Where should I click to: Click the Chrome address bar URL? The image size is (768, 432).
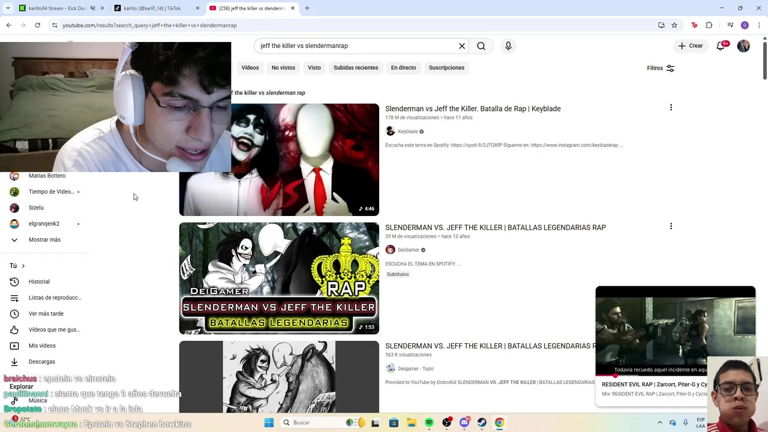tap(149, 25)
